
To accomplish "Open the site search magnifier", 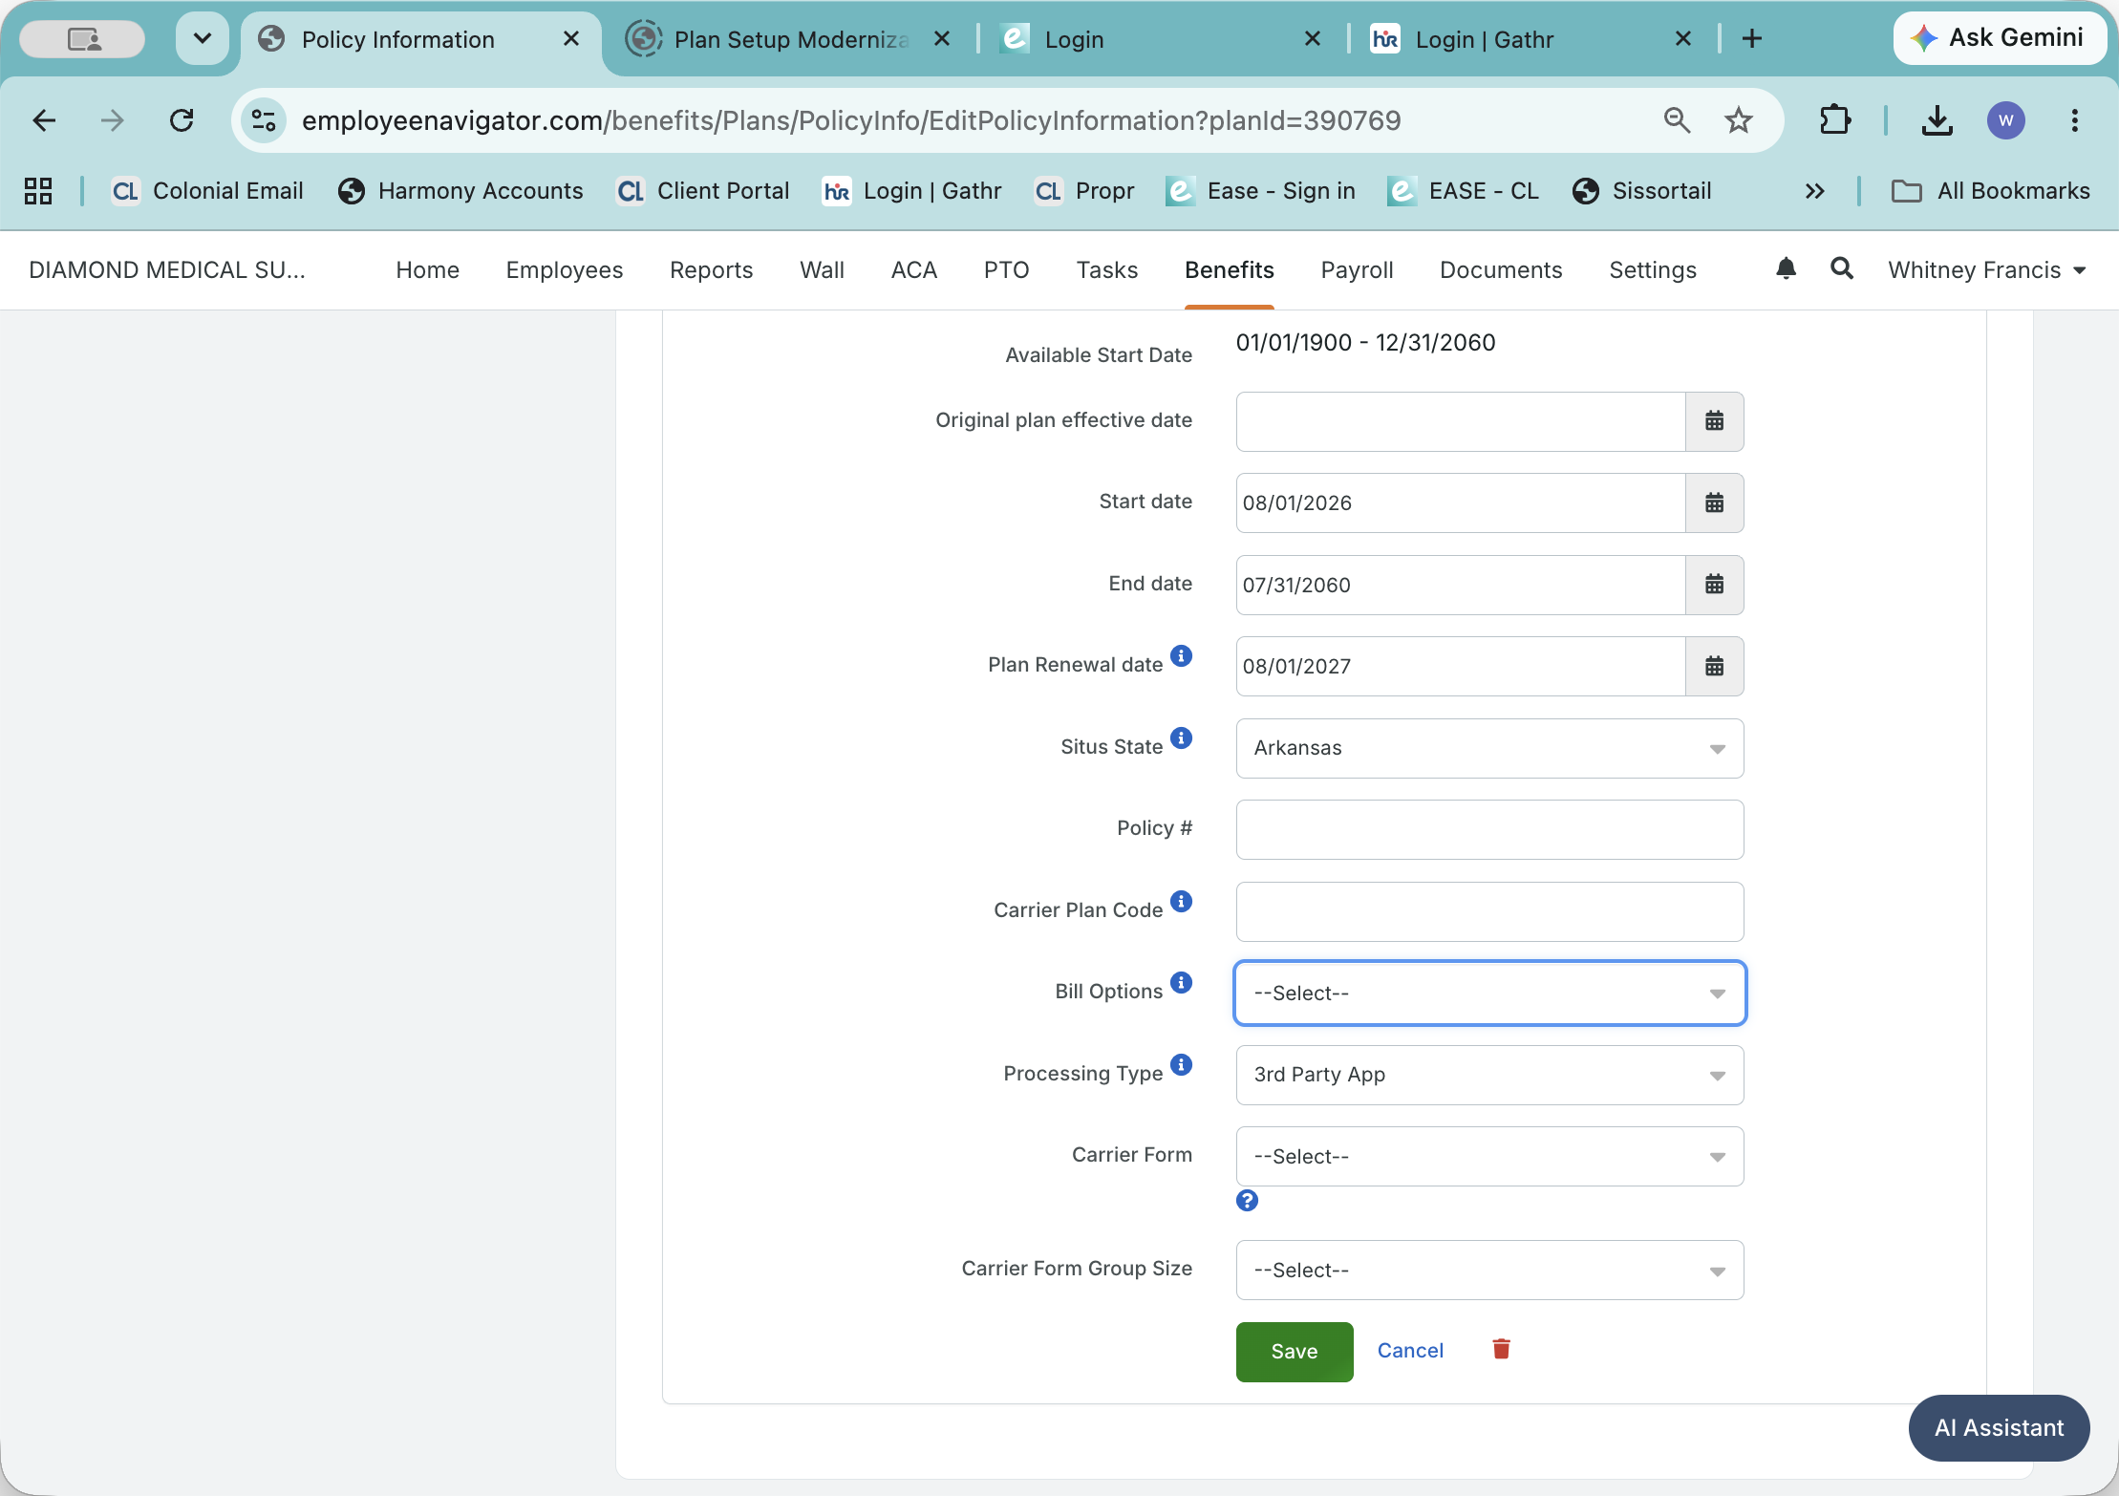I will pos(1841,268).
